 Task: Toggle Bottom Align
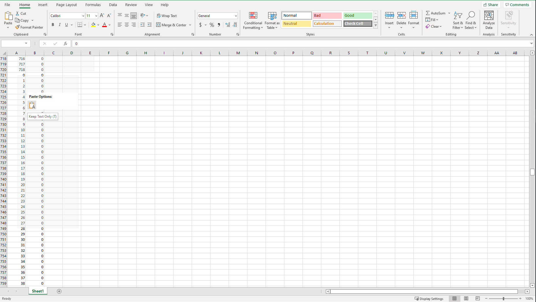tap(133, 16)
